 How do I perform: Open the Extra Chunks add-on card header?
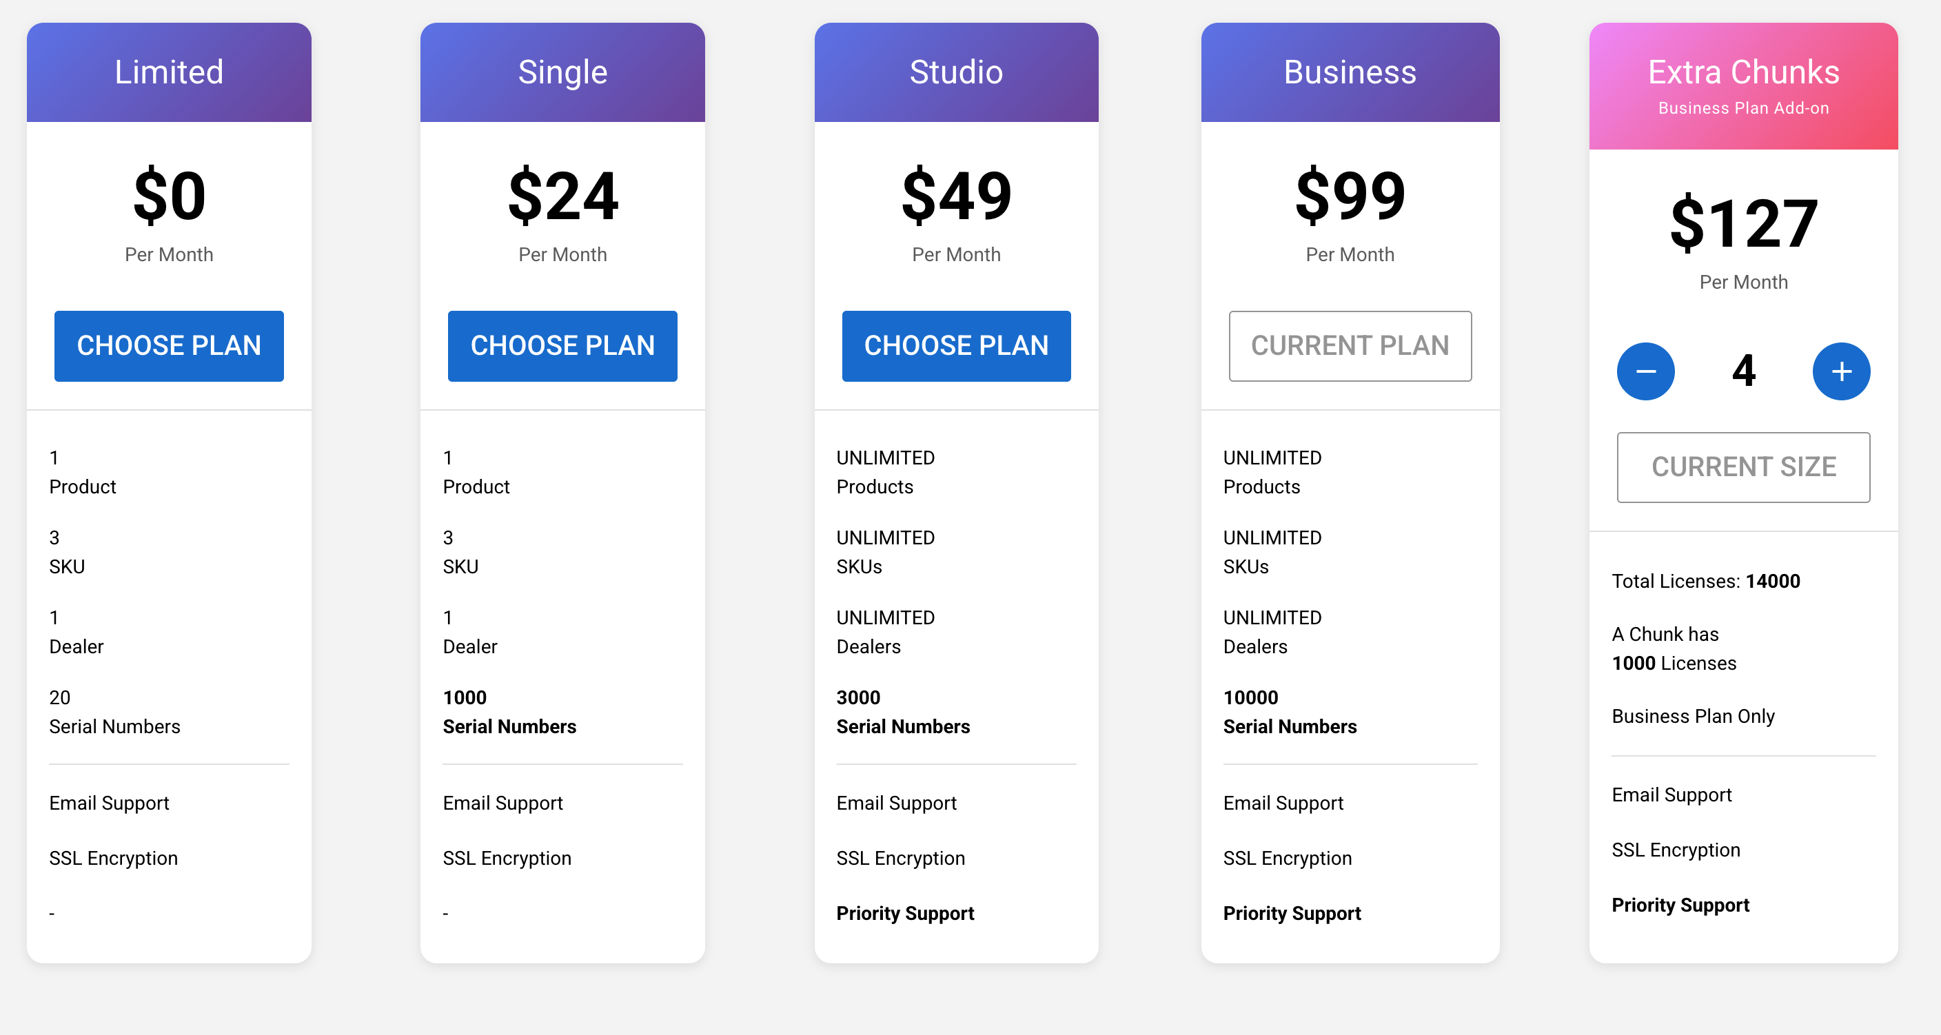point(1742,72)
